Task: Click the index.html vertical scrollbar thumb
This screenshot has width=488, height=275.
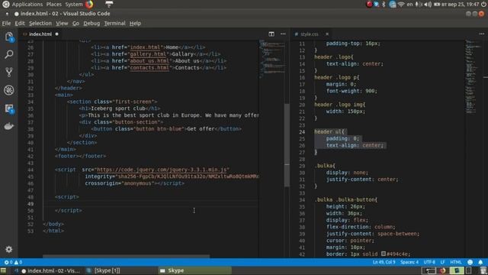Action: [287, 145]
